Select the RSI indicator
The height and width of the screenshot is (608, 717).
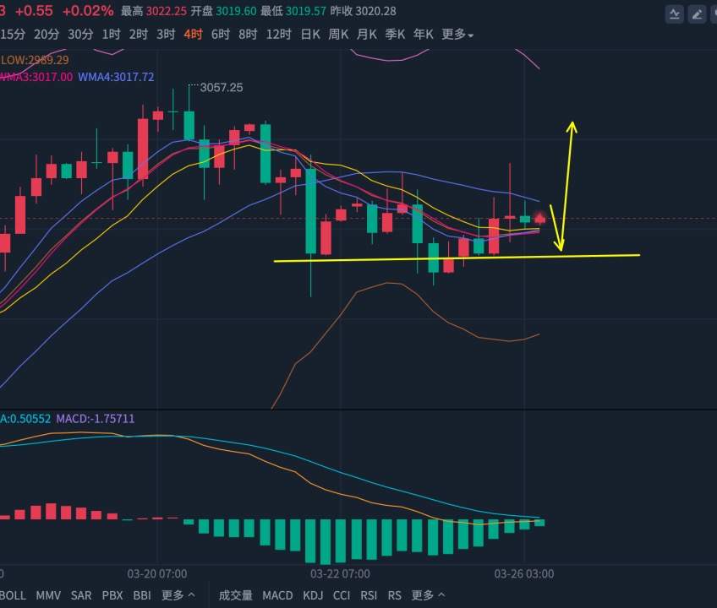pyautogui.click(x=369, y=595)
